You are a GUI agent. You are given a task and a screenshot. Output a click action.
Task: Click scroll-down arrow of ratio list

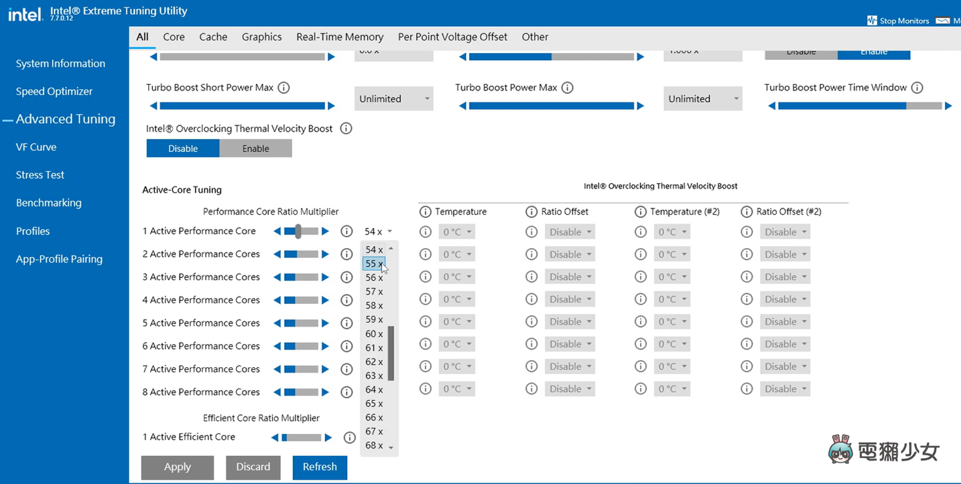[391, 447]
